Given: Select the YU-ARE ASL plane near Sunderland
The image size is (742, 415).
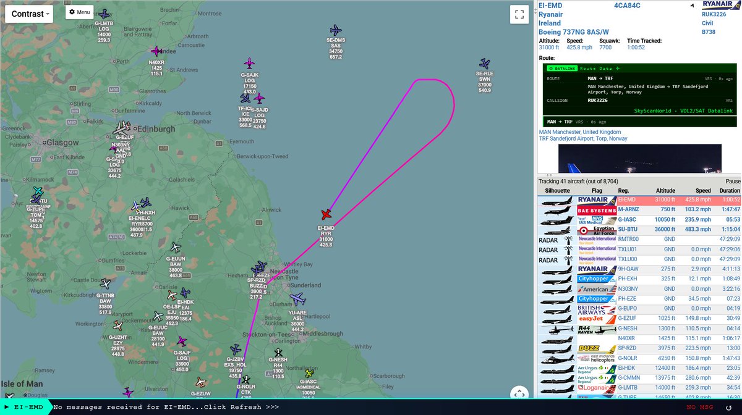Looking at the screenshot, I should pyautogui.click(x=298, y=300).
